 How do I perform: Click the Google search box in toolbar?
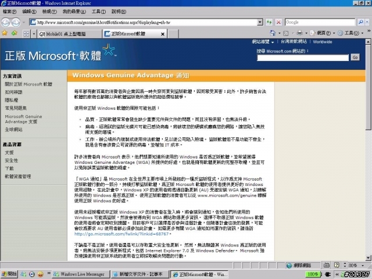pos(320,22)
